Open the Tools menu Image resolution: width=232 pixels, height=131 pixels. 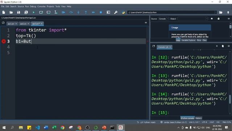[58, 7]
